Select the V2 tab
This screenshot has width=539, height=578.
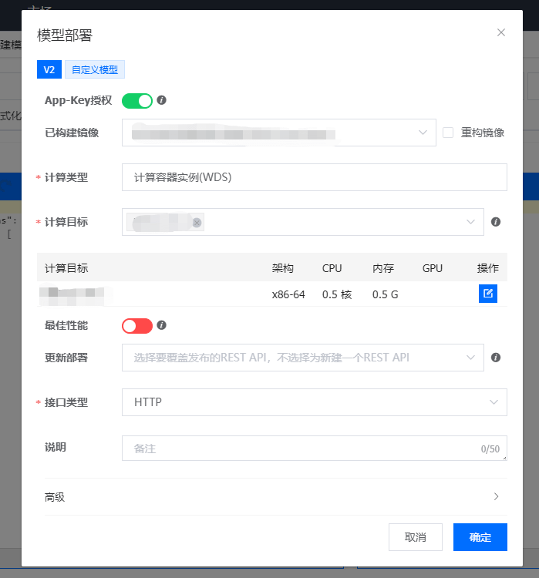49,70
